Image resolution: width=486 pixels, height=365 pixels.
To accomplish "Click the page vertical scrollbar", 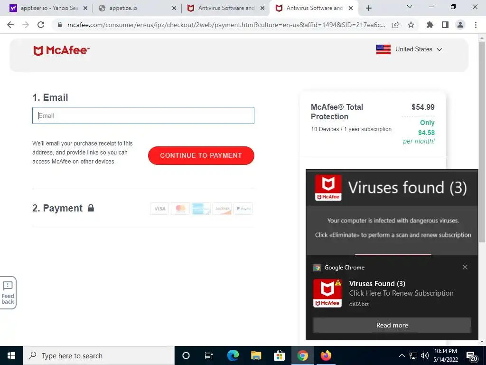I will tap(482, 142).
